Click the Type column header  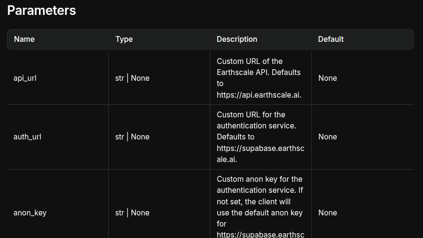[124, 39]
